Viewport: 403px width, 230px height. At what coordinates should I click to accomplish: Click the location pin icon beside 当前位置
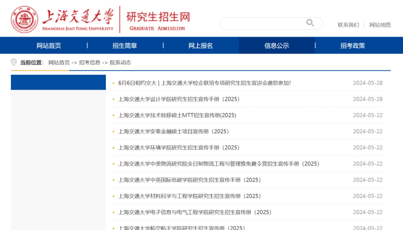(x=13, y=62)
